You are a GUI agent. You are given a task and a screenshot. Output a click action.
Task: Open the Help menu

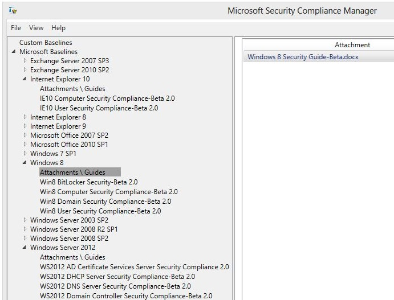pyautogui.click(x=58, y=28)
